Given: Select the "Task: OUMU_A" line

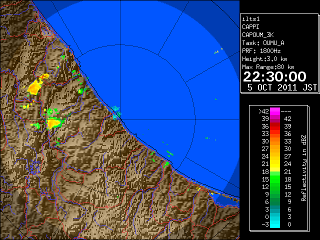Looking at the screenshot, I should pyautogui.click(x=263, y=43).
